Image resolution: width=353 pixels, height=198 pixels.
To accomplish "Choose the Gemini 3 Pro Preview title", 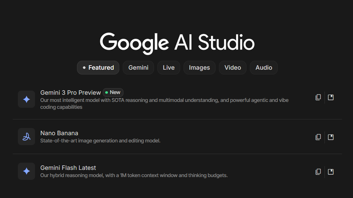I will 70,93.
